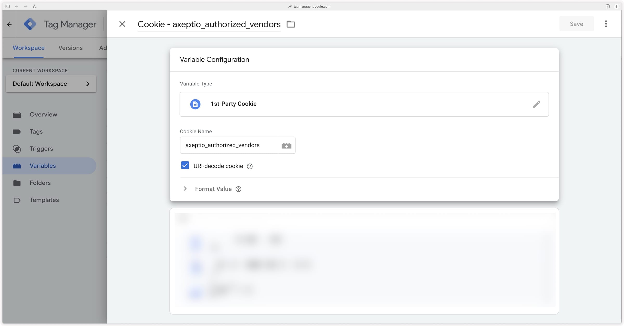Screen dimensions: 624x326
Task: Click the reader icon in browser toolbar
Action: coord(607,7)
